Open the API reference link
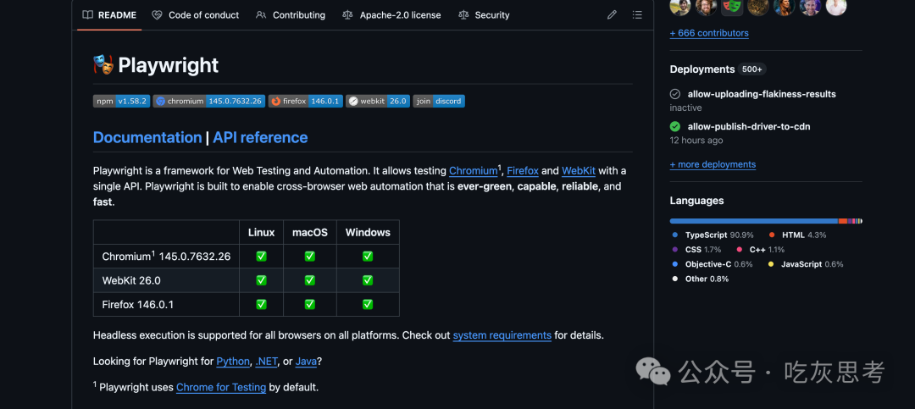Image resolution: width=915 pixels, height=409 pixels. click(x=260, y=137)
